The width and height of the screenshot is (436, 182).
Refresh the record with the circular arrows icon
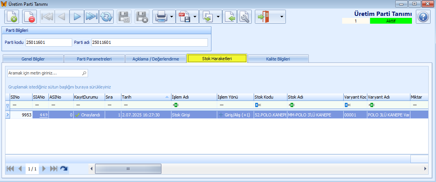(x=106, y=17)
